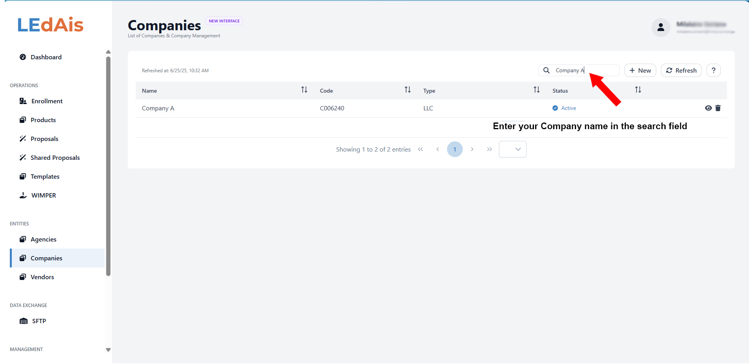Click the Refreshed at timestamp text

point(175,71)
